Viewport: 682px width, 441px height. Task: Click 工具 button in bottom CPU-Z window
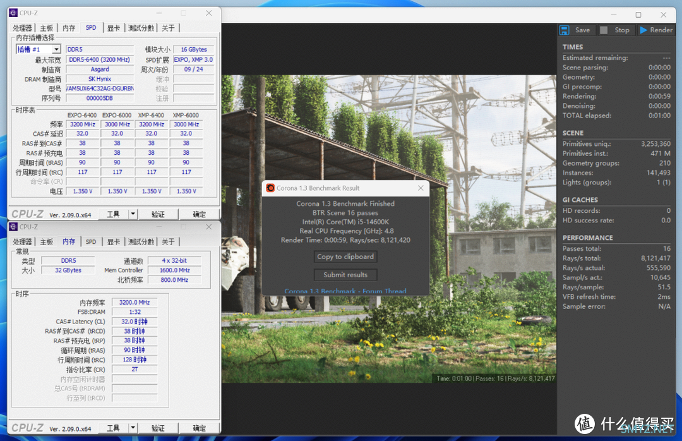pyautogui.click(x=113, y=428)
